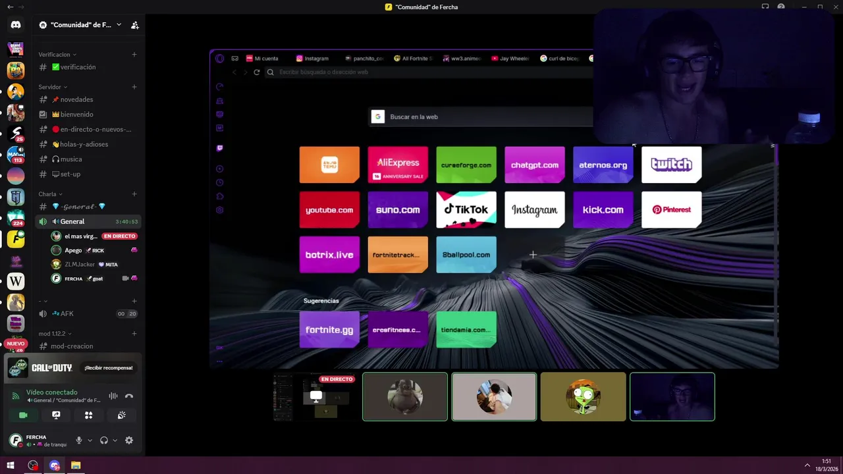Open the Grand Theft Auto server icon
Image resolution: width=843 pixels, height=474 pixels.
point(16,49)
